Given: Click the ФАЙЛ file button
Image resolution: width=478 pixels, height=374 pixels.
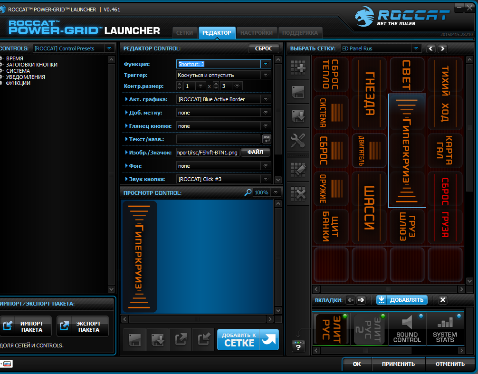Looking at the screenshot, I should point(255,152).
